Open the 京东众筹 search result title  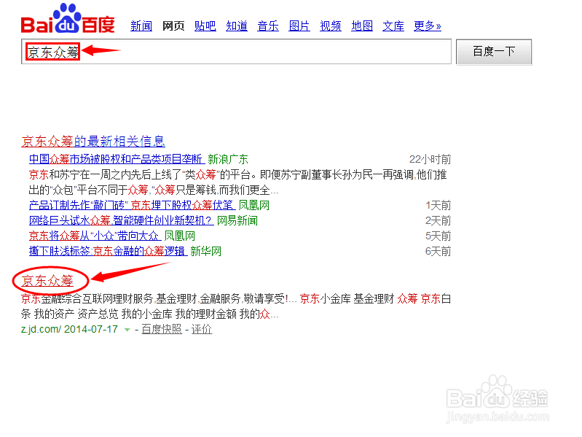47,281
